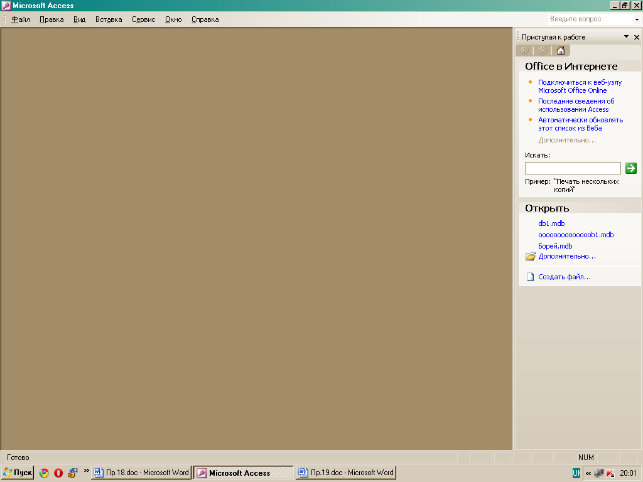Expand hidden tray icons chevron
The height and width of the screenshot is (482, 643).
tap(588, 473)
